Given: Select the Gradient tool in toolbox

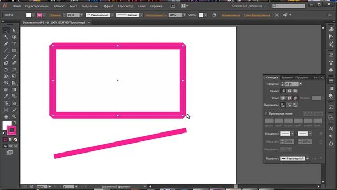Looking at the screenshot, I should [x=14, y=90].
